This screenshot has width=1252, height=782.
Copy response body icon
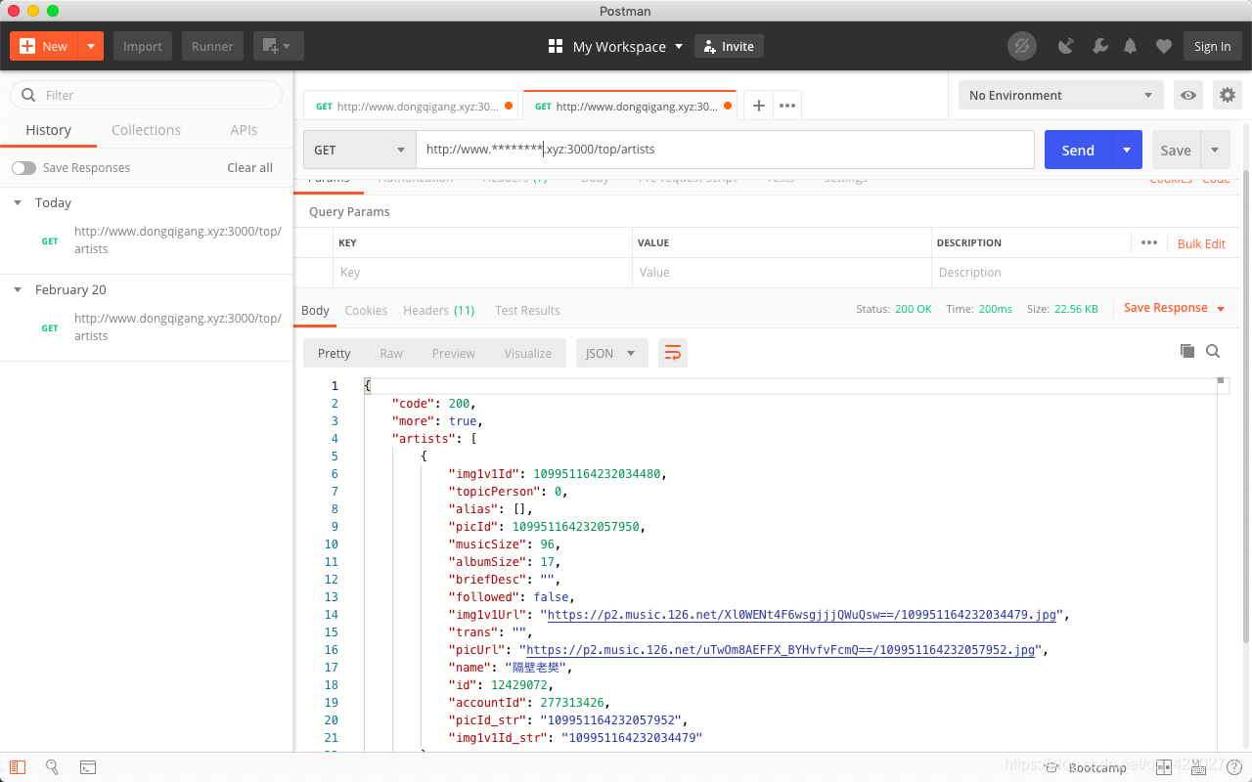1187,351
